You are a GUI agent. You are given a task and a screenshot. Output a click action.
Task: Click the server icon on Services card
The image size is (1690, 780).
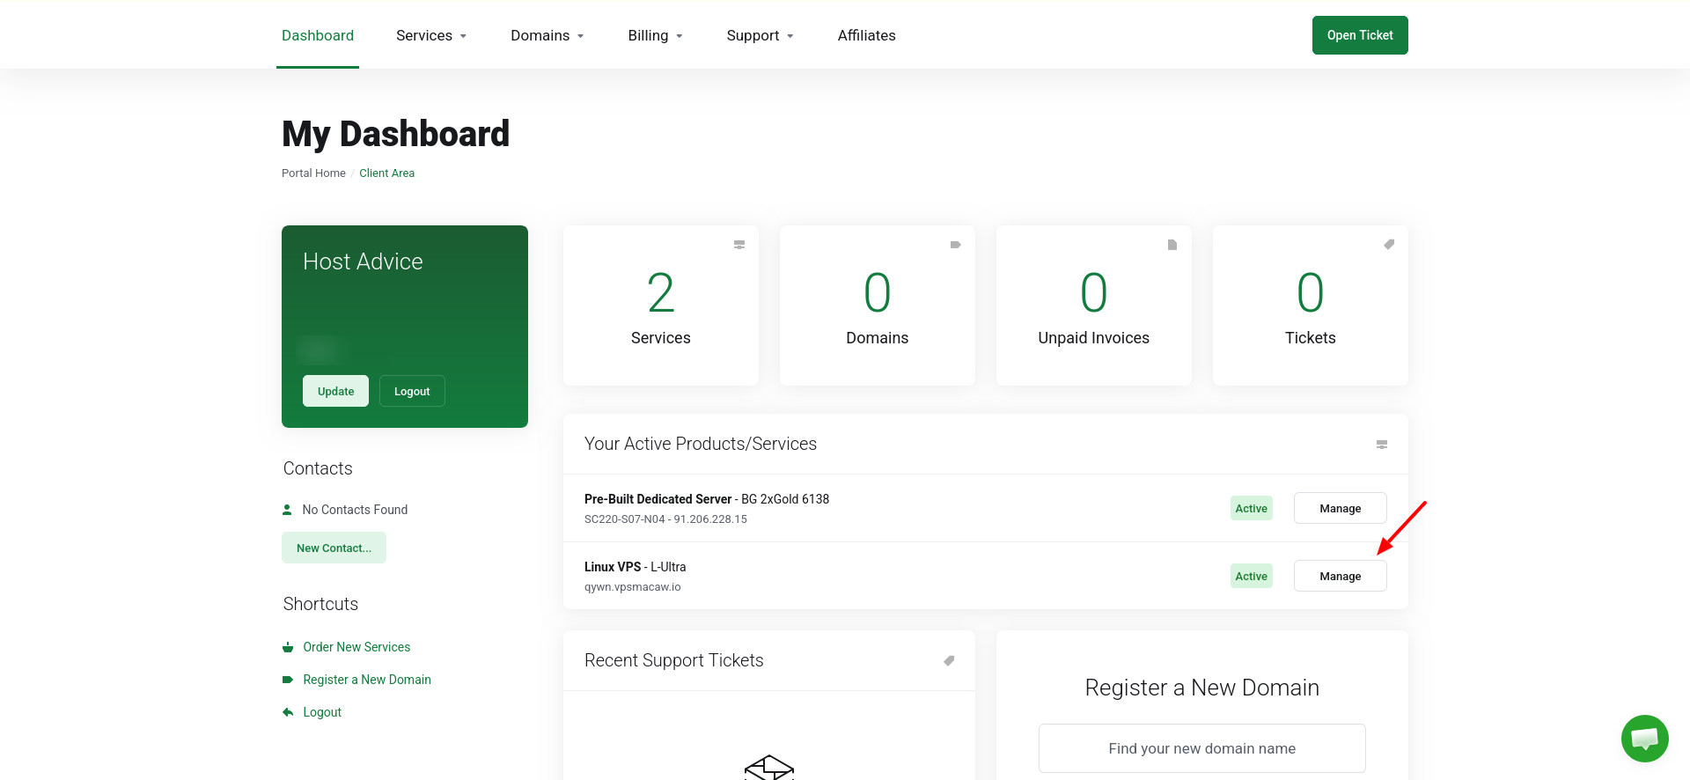pyautogui.click(x=739, y=245)
